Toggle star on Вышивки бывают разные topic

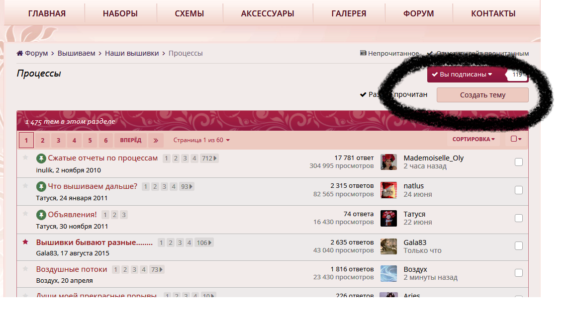click(x=25, y=242)
